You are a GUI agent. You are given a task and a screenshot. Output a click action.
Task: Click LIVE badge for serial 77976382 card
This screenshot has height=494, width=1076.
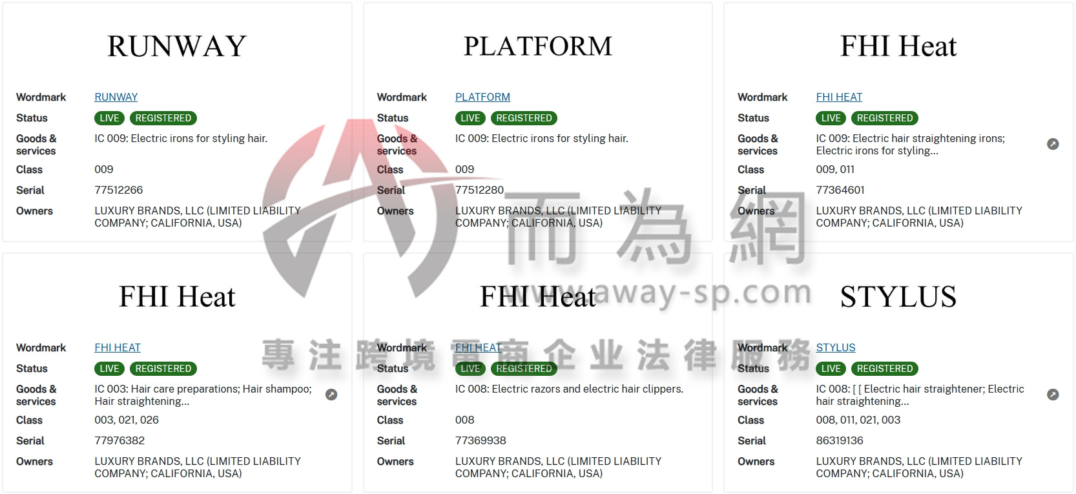click(x=110, y=369)
